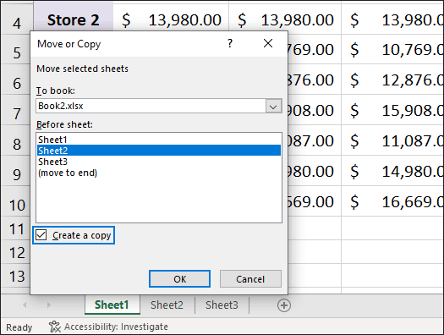Select Sheet1 in Before sheet list
The image size is (444, 335).
[x=159, y=140]
